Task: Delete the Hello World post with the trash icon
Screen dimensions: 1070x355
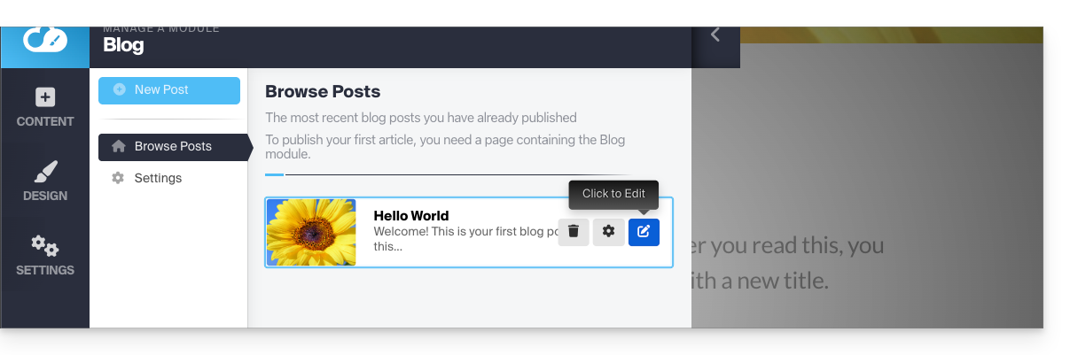Action: click(574, 232)
